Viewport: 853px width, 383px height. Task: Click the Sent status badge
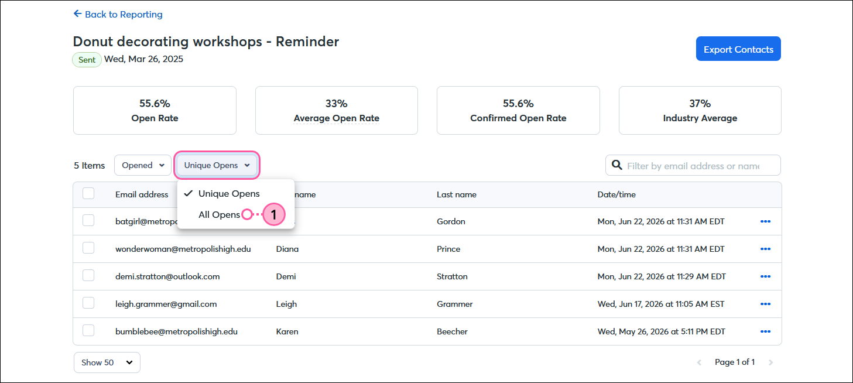87,60
